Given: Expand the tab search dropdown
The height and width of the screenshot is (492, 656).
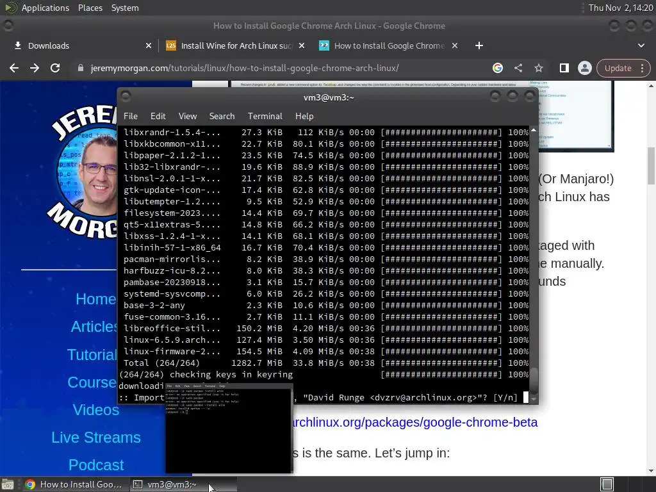Looking at the screenshot, I should click(641, 45).
